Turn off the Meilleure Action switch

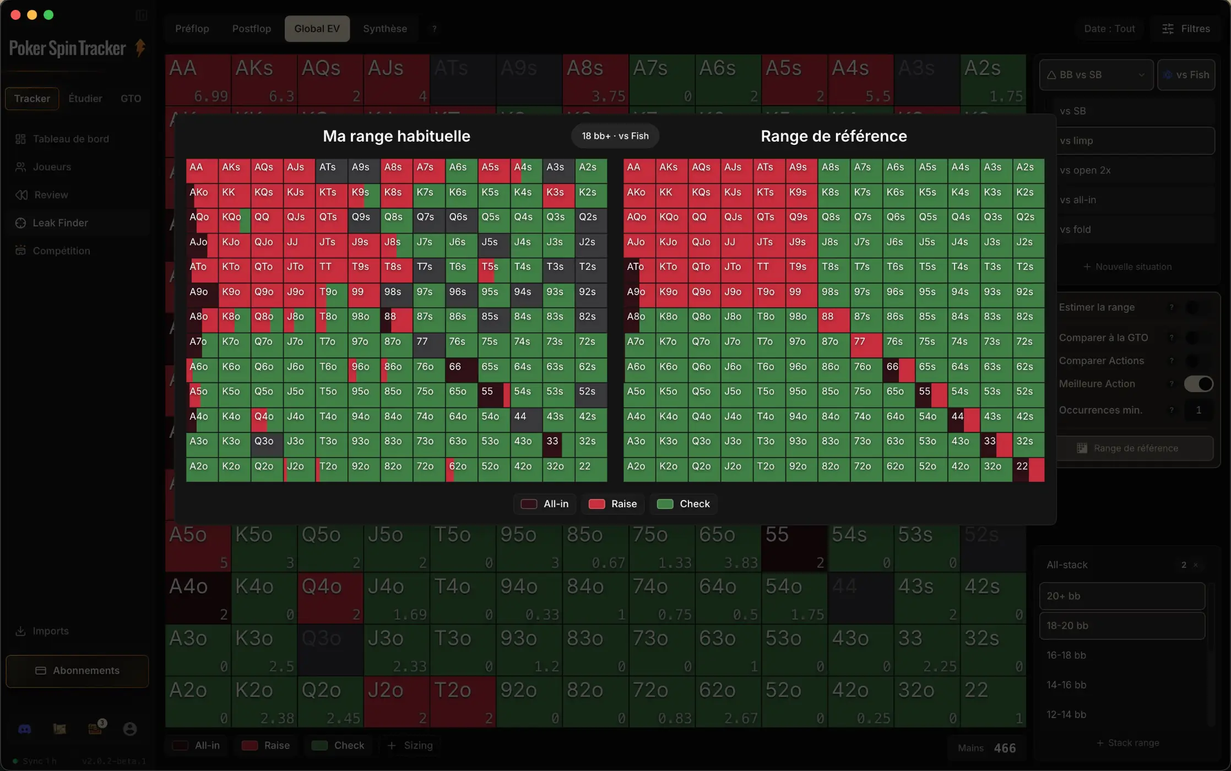(1199, 384)
